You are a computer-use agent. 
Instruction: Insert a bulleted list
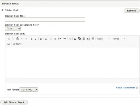coord(41,39)
